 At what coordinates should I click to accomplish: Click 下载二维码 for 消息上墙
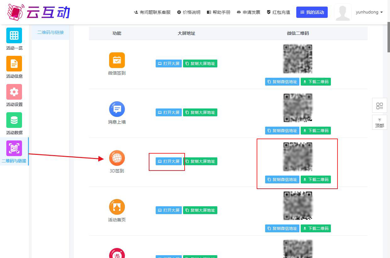316,131
